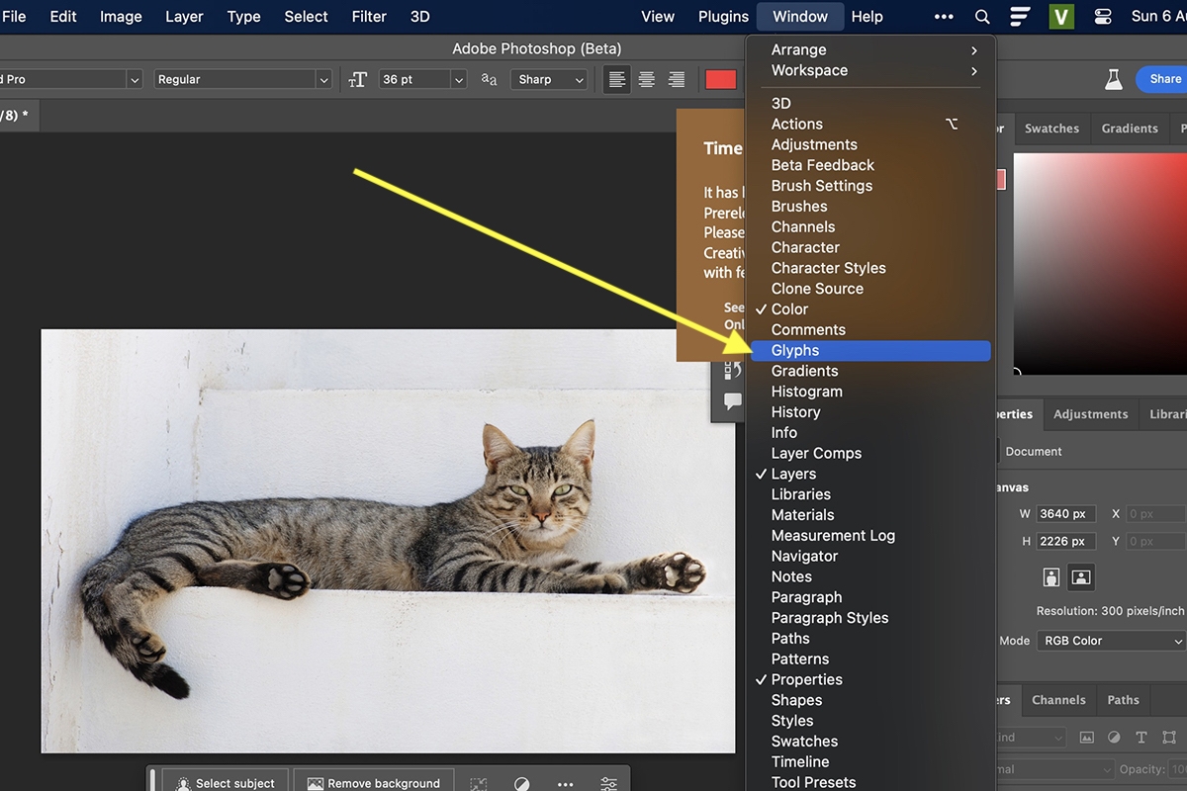Filter layers by shape icon
The width and height of the screenshot is (1187, 791).
coord(1170,738)
